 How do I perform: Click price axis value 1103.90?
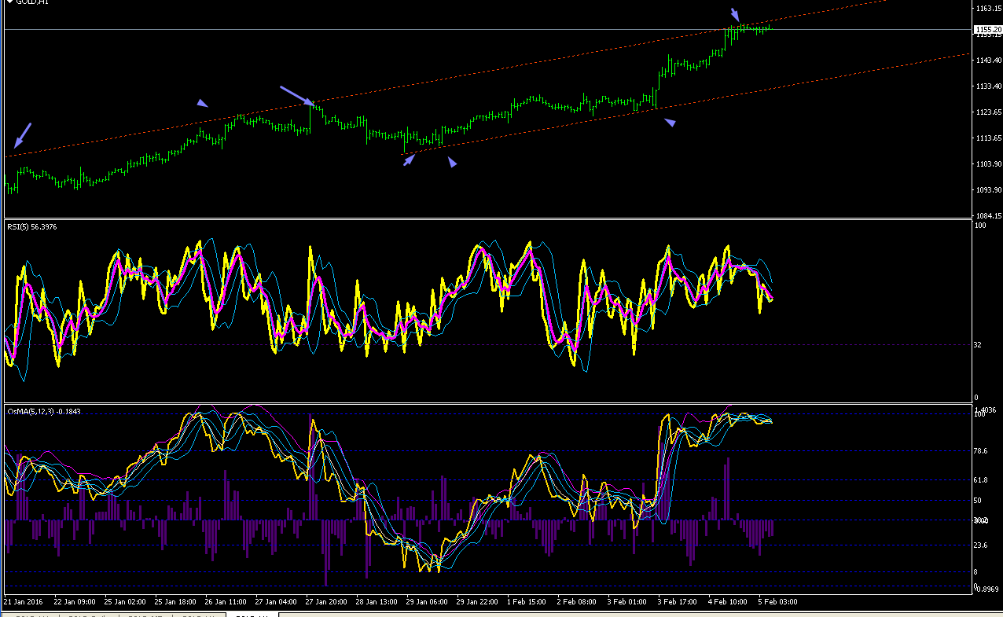click(x=987, y=163)
